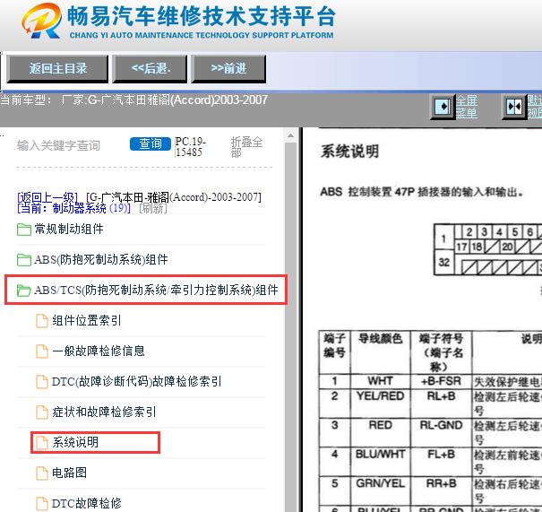Screen dimensions: 542x512
Task: Click the default view collapse icon
Action: pyautogui.click(x=514, y=107)
